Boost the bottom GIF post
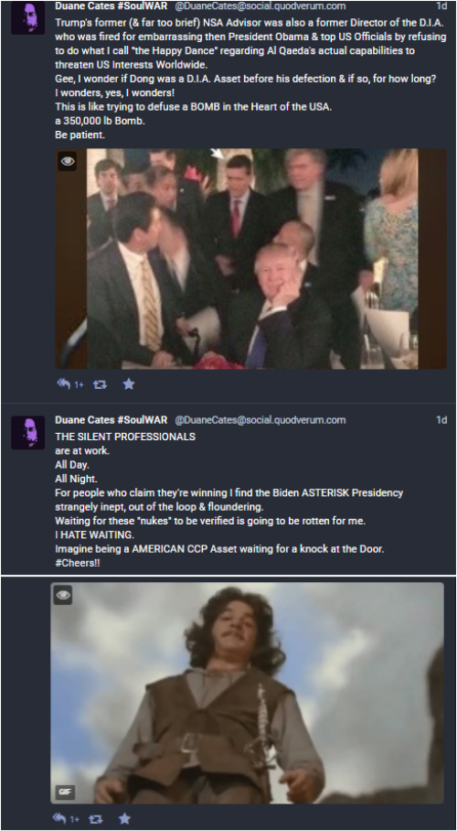The width and height of the screenshot is (457, 831). pos(95,819)
